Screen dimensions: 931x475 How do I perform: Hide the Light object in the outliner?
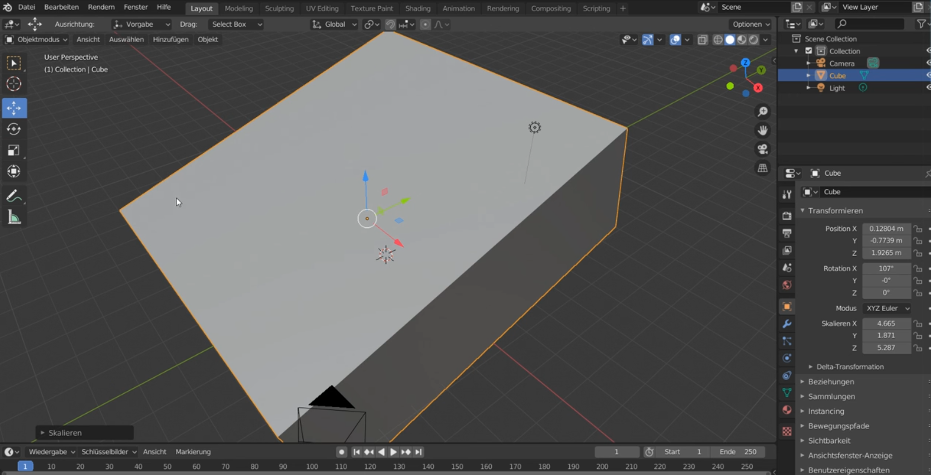[x=928, y=87]
